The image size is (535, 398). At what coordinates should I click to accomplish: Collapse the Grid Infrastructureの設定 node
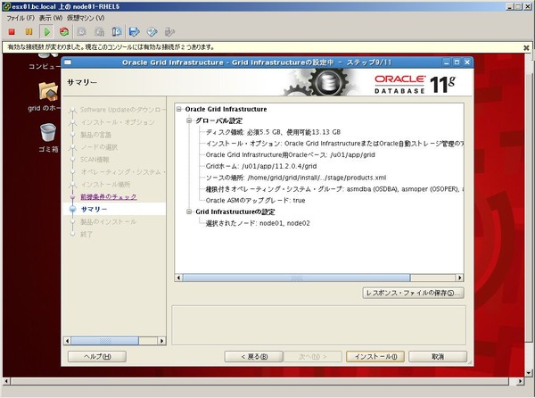pos(189,211)
